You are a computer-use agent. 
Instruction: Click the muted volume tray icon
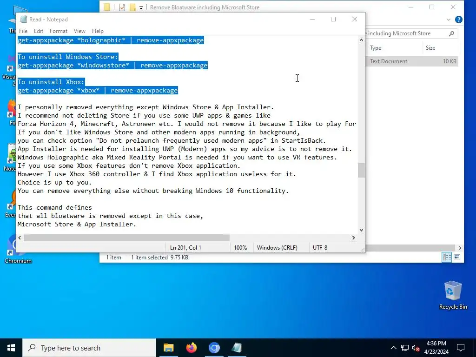coord(416,348)
